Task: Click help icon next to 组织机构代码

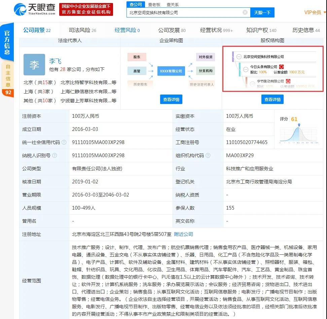Action: tap(208, 155)
